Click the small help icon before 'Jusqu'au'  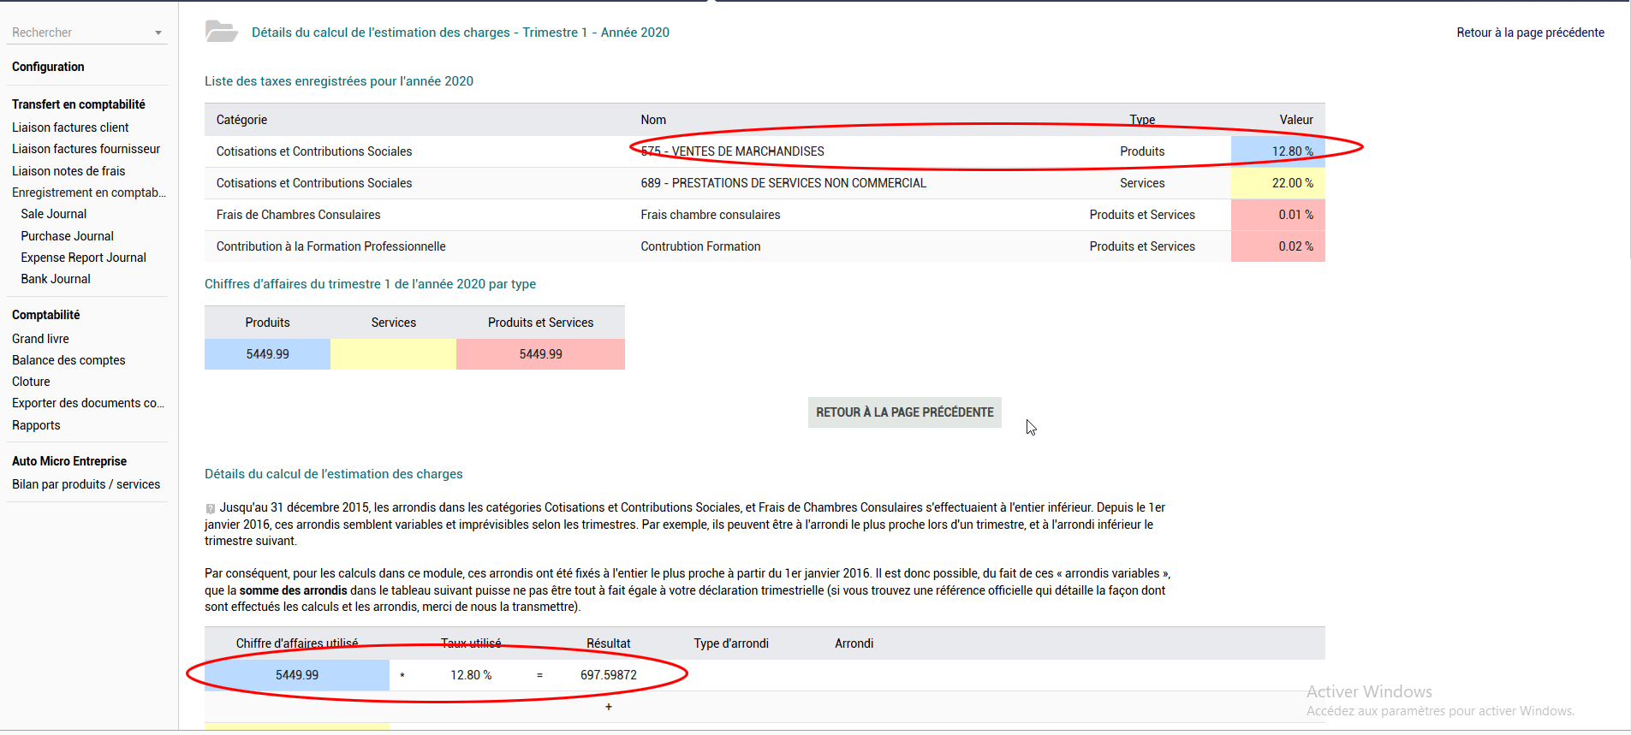point(210,508)
